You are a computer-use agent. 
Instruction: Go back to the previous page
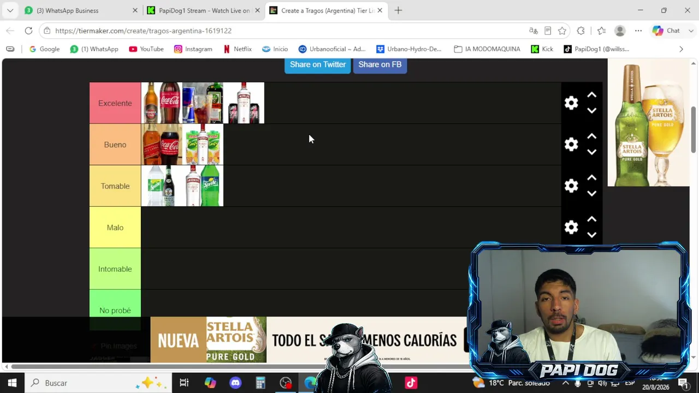click(10, 31)
